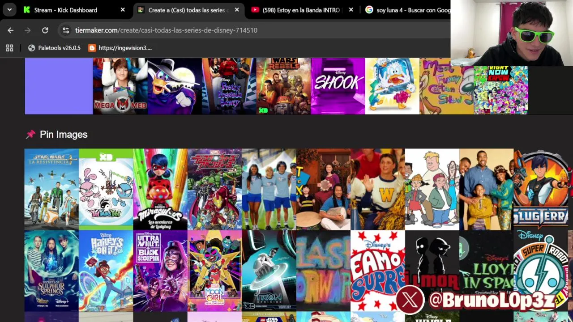The height and width of the screenshot is (322, 573).
Task: Close the Stream - Kick Dashboard tab
Action: click(123, 10)
